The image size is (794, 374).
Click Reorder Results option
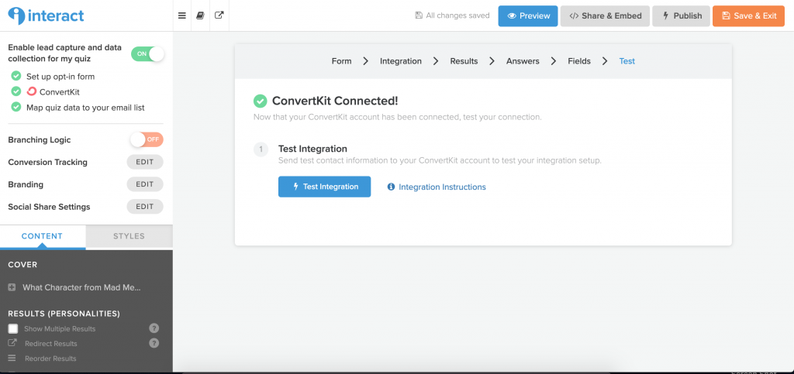click(x=50, y=359)
